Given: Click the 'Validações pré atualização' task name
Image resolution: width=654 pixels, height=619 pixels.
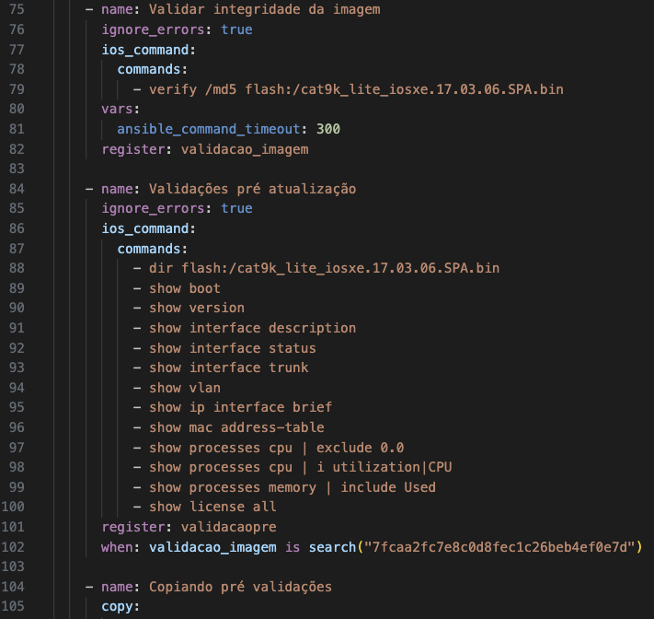Looking at the screenshot, I should [253, 189].
